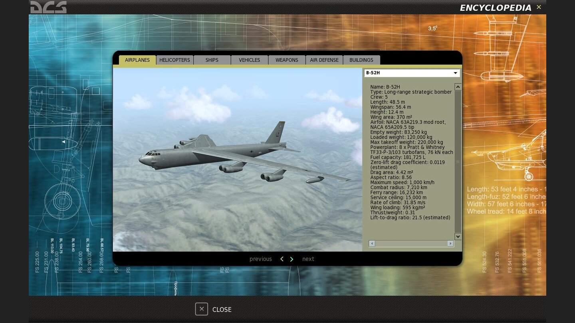Click the right chevron for next aircraft
Screen dimensions: 575x323
click(x=291, y=259)
